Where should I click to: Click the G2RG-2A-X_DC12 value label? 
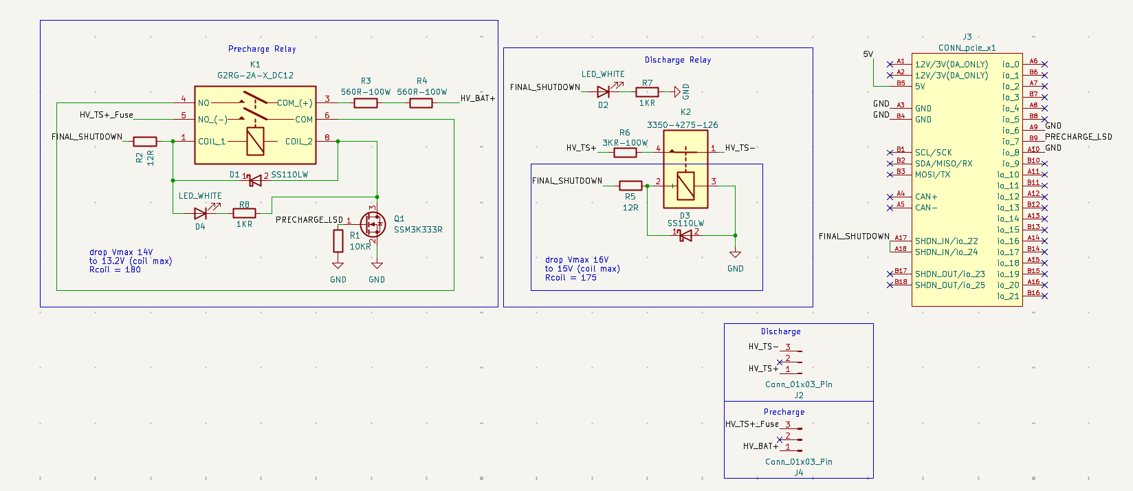coord(255,75)
